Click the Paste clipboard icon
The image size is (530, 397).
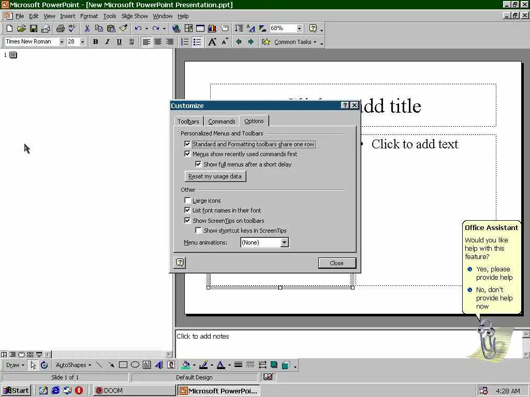click(x=111, y=28)
